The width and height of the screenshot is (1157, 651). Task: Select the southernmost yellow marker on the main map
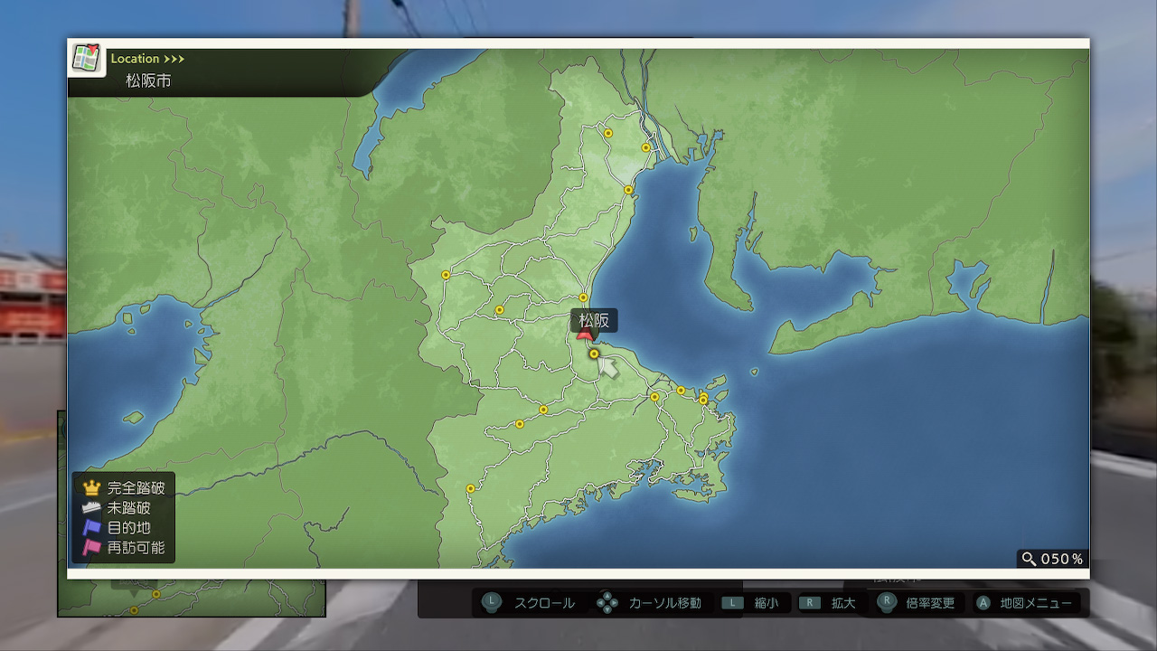tap(470, 488)
